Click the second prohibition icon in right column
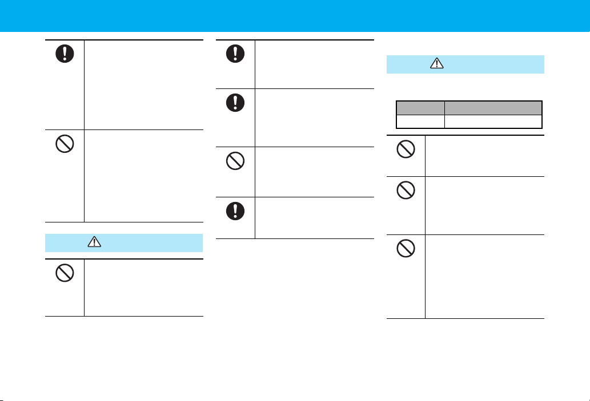590x401 pixels. coord(406,190)
